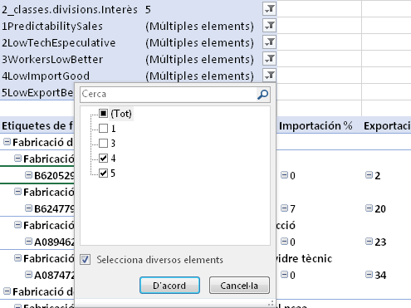411x308 pixels.
Task: Select the partly hidden Exportaci column header
Action: pyautogui.click(x=387, y=126)
